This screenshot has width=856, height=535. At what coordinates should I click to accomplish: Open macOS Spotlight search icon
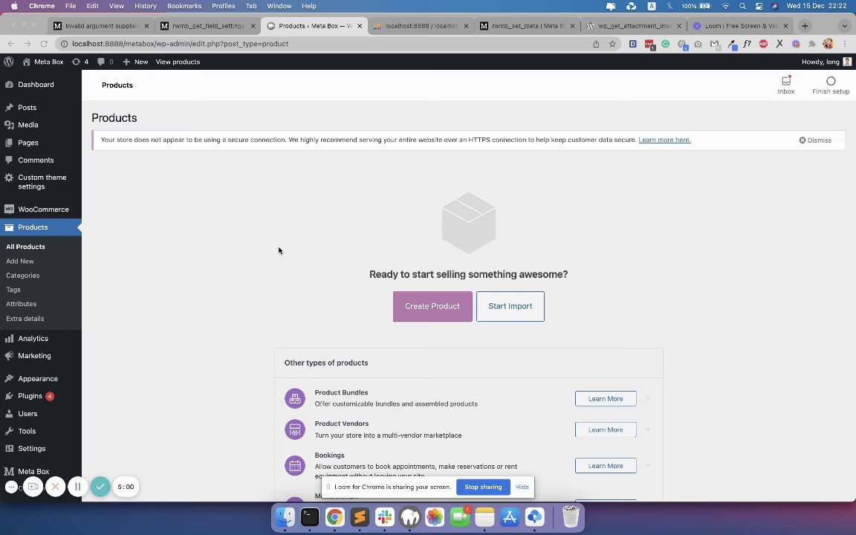click(742, 6)
